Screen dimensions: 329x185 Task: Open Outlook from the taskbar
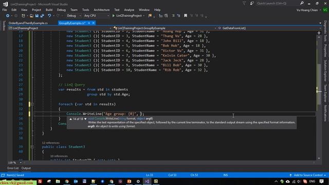point(76,181)
